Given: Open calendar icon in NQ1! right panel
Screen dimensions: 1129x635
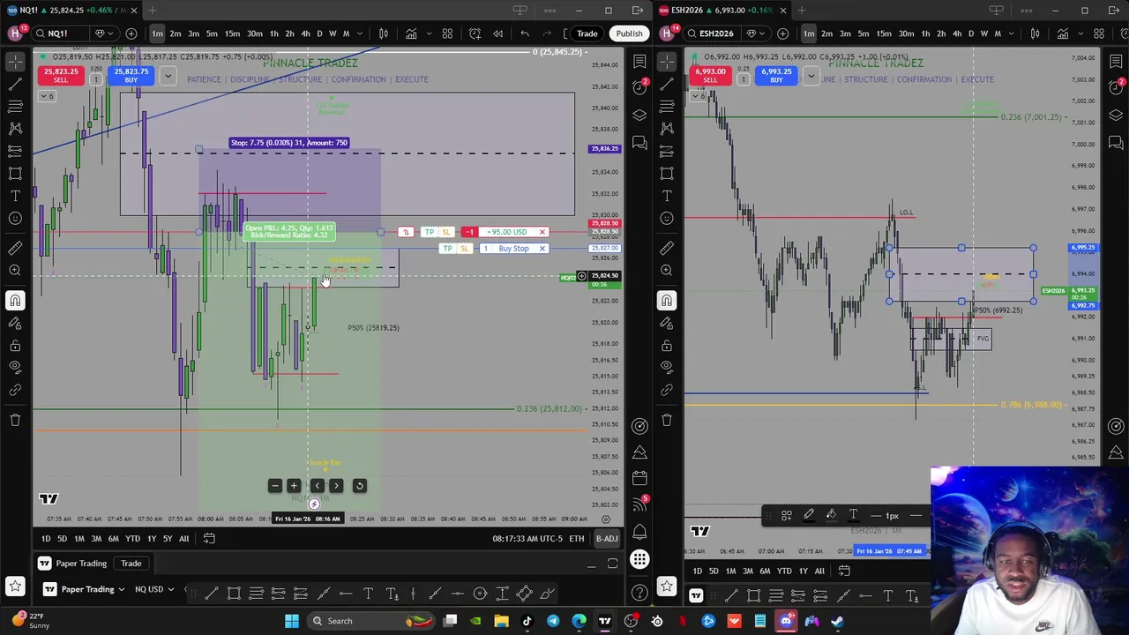Looking at the screenshot, I should (639, 478).
